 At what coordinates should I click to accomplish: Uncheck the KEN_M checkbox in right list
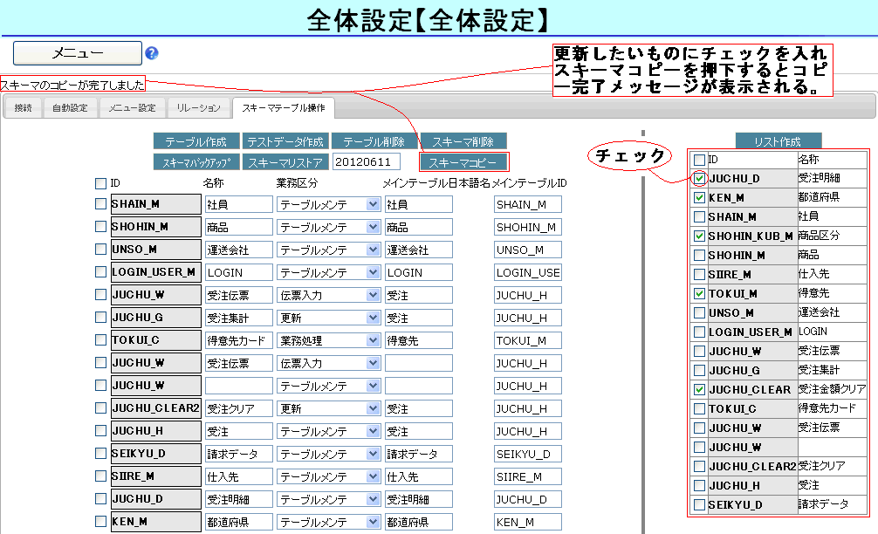[x=699, y=198]
